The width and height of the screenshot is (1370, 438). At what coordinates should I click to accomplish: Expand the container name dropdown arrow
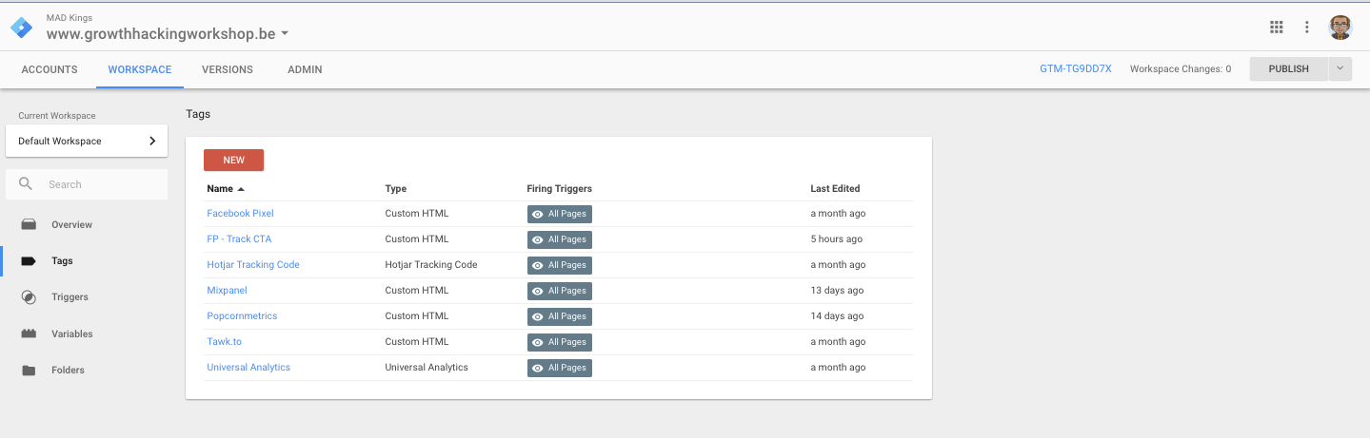(x=285, y=34)
